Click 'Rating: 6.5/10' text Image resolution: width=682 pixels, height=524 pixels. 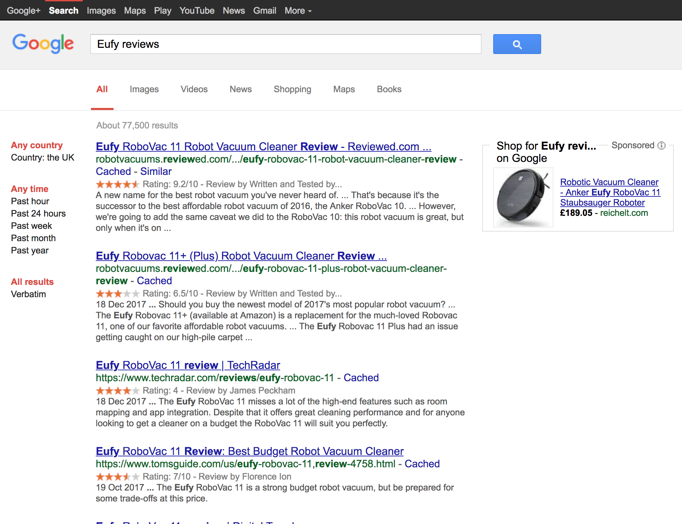coord(170,293)
